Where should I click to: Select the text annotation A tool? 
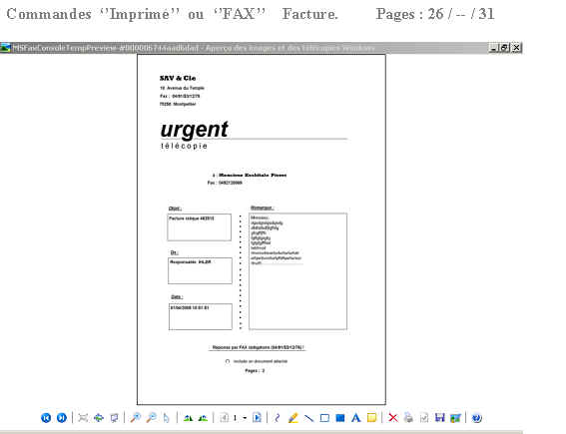click(356, 418)
